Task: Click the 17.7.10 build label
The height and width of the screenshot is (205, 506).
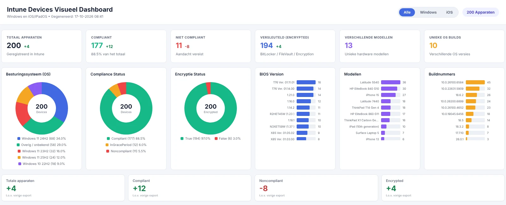Action: click(x=460, y=133)
